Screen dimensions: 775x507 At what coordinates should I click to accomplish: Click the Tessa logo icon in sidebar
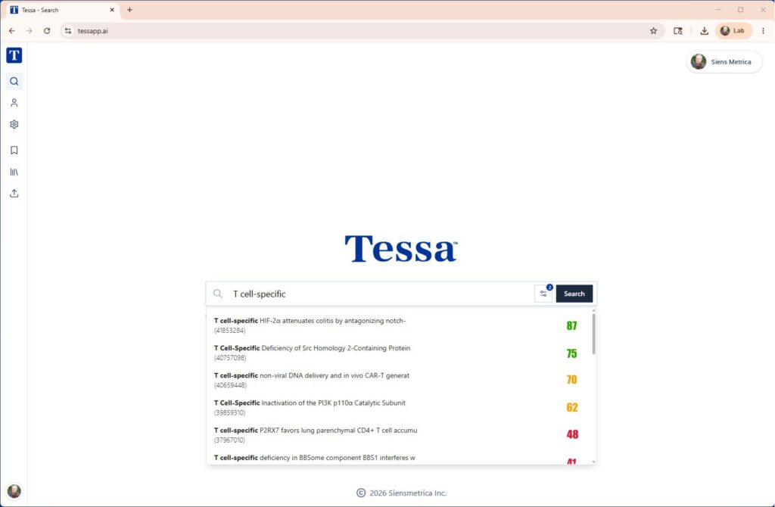[14, 55]
